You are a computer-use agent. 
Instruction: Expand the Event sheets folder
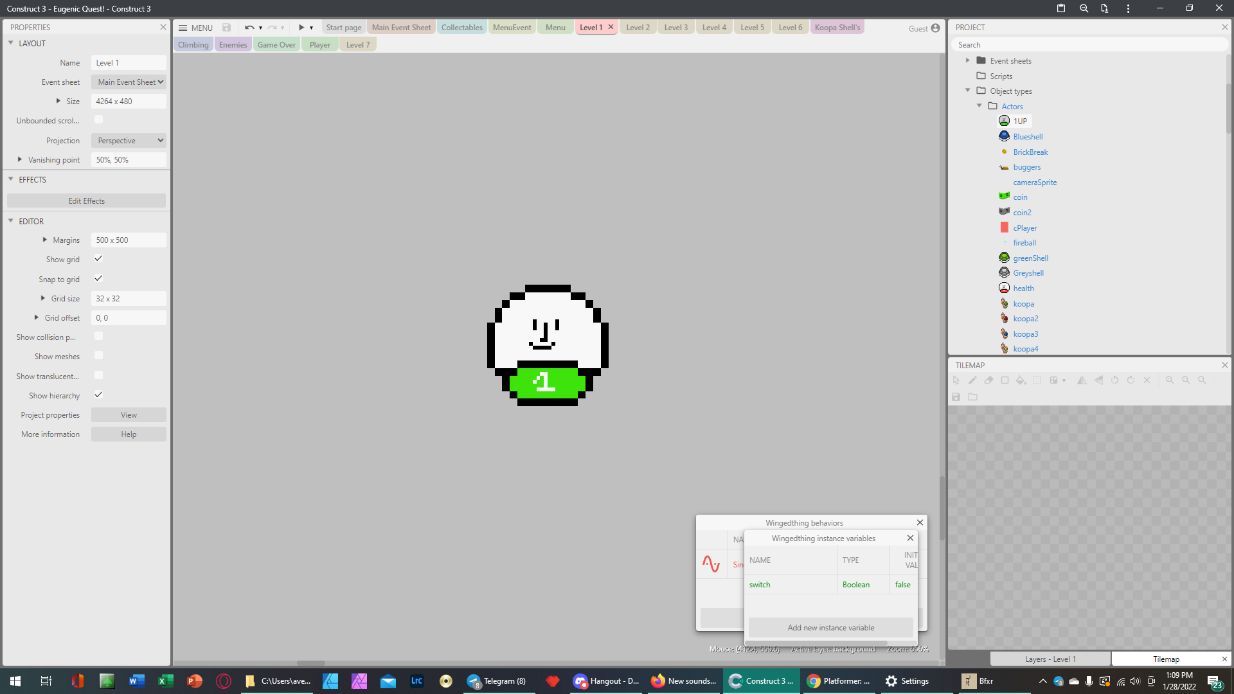click(968, 60)
